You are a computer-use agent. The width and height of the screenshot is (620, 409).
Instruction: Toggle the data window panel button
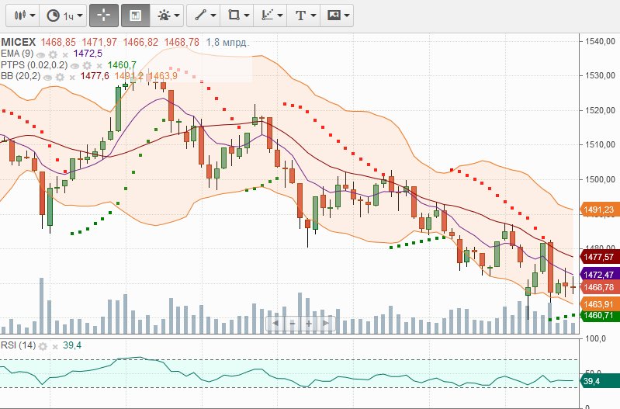point(135,15)
